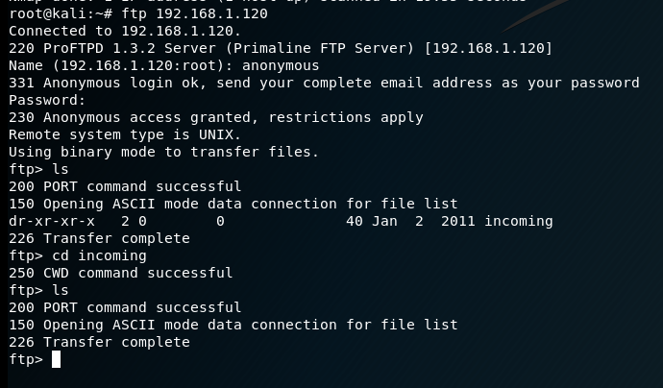Click the 'incoming' directory name in the listing

tap(519, 222)
